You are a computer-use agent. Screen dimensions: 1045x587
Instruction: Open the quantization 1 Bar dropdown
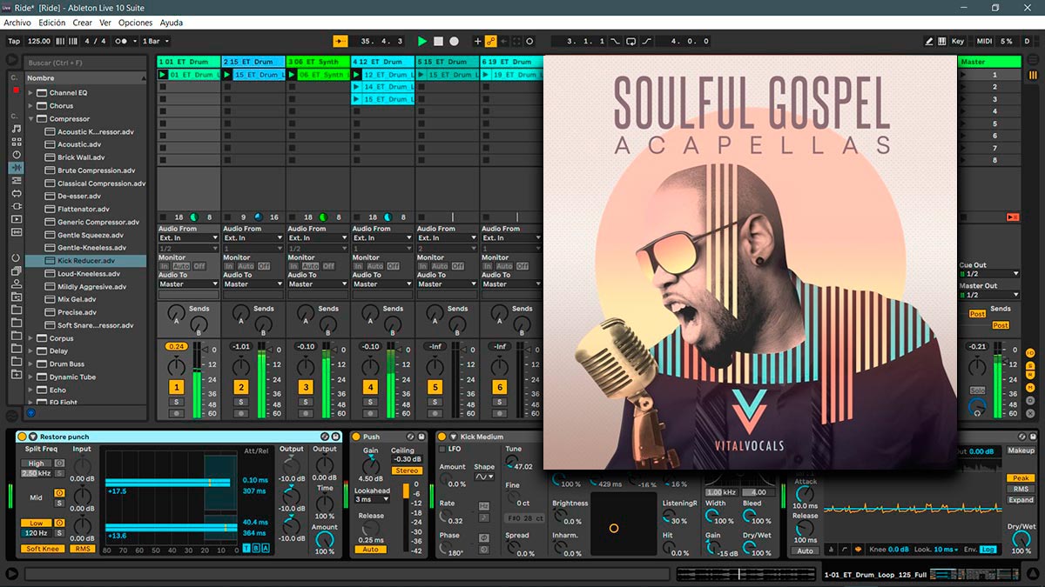[x=156, y=41]
